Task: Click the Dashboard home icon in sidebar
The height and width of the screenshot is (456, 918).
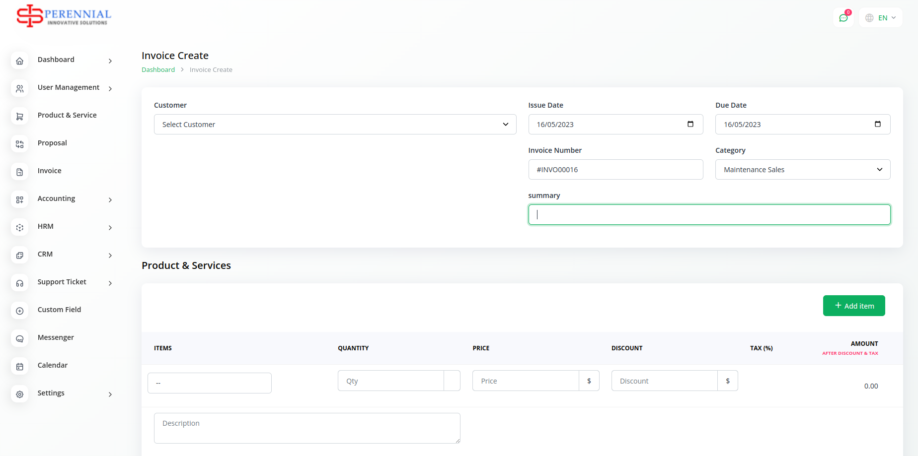Action: pyautogui.click(x=20, y=61)
